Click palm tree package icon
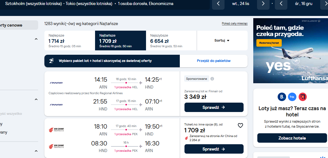Screen dimensions: 328x158 [x=51, y=61]
